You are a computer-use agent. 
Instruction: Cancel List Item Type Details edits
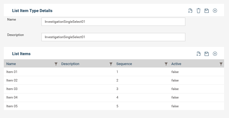click(x=215, y=11)
